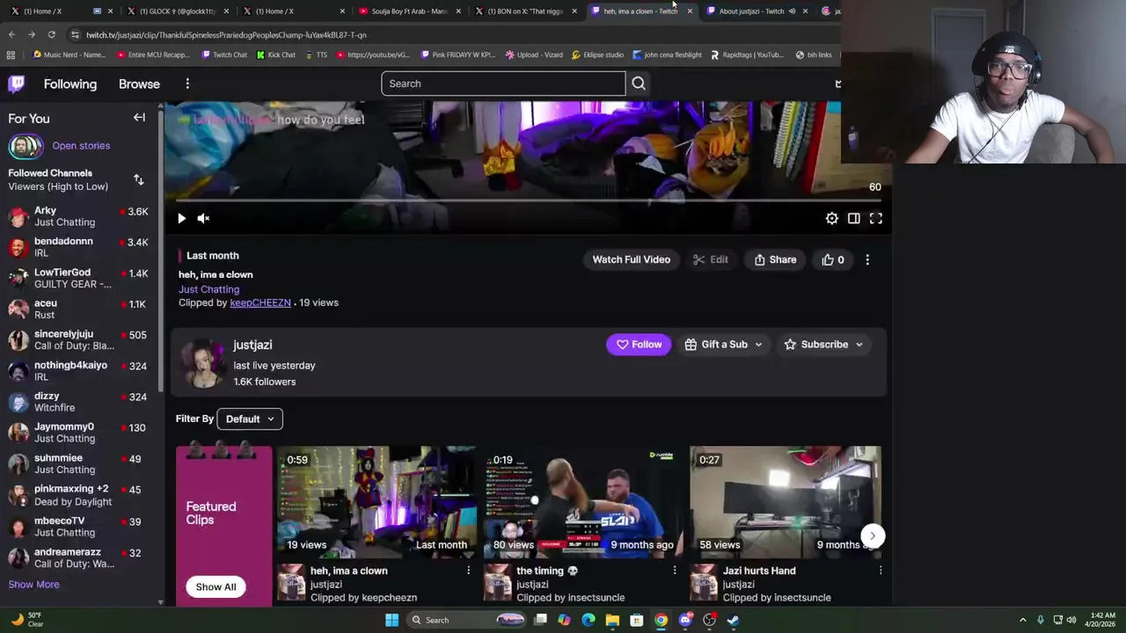1126x633 pixels.
Task: Open Discord in the taskbar
Action: pyautogui.click(x=685, y=620)
